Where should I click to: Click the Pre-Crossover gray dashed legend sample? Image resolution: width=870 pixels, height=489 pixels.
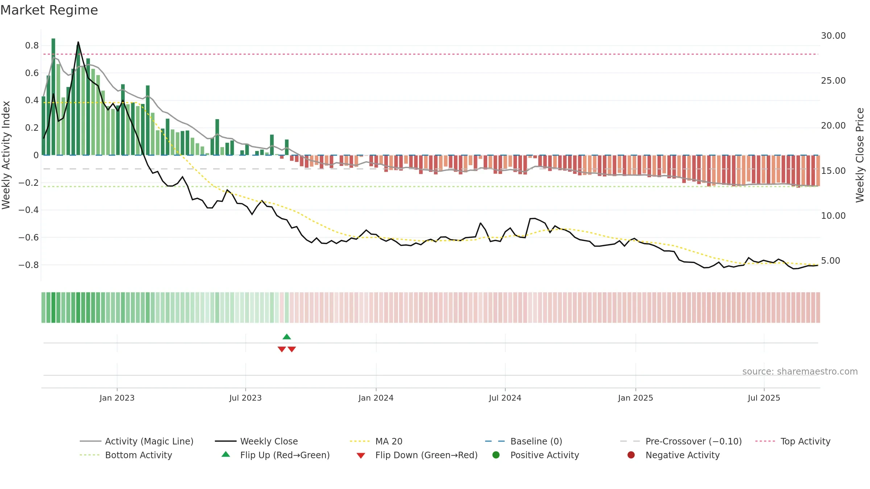click(x=630, y=441)
